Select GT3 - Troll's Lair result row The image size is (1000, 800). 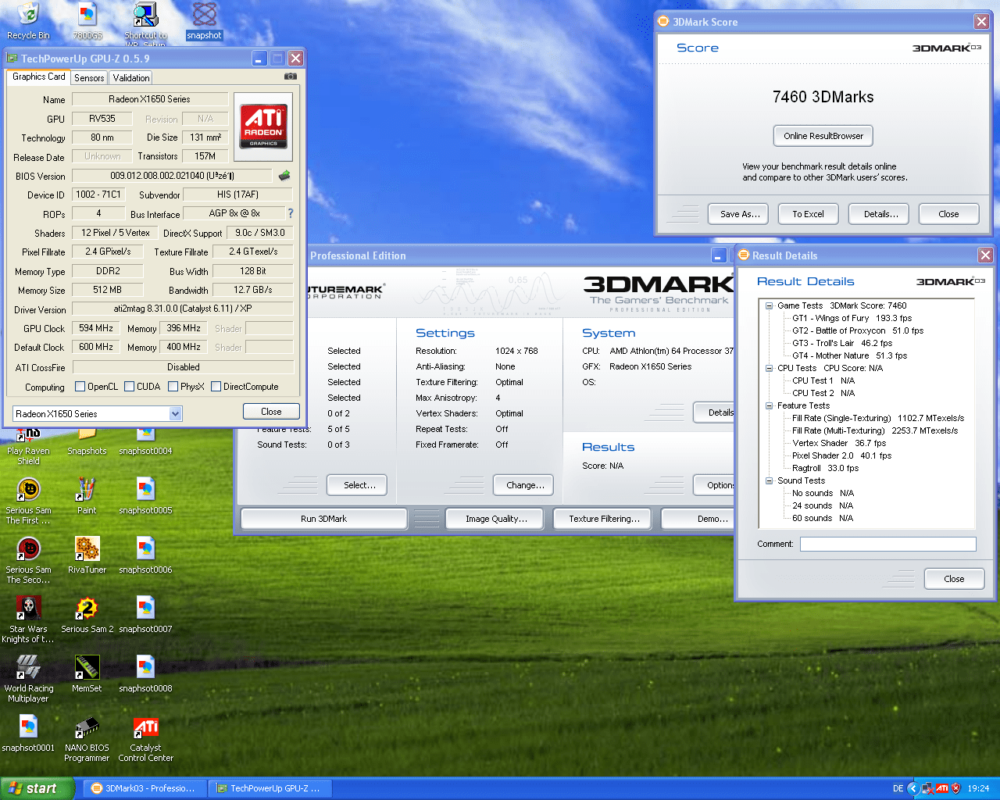(x=841, y=343)
